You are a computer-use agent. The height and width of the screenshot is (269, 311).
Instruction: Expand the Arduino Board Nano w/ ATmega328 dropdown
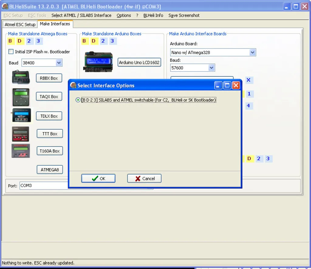(252, 53)
